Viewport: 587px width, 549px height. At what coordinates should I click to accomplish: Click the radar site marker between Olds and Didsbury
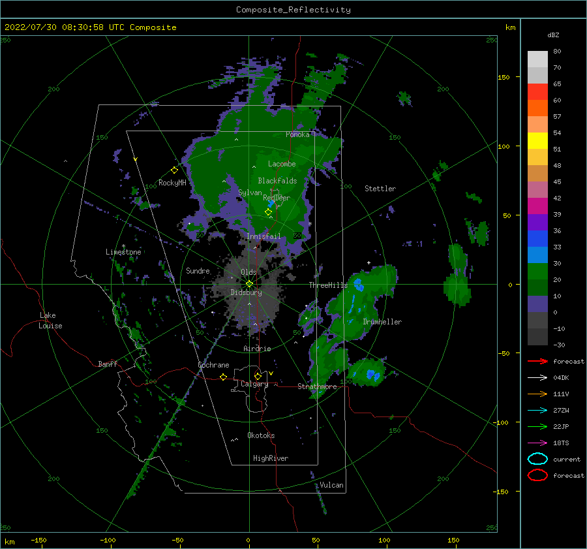(x=249, y=284)
